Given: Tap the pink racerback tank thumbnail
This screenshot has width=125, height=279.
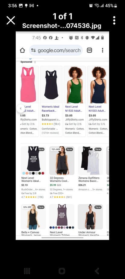Looking at the screenshot, I should coord(28,85).
